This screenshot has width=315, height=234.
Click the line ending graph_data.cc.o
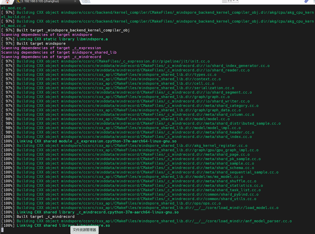point(121,110)
